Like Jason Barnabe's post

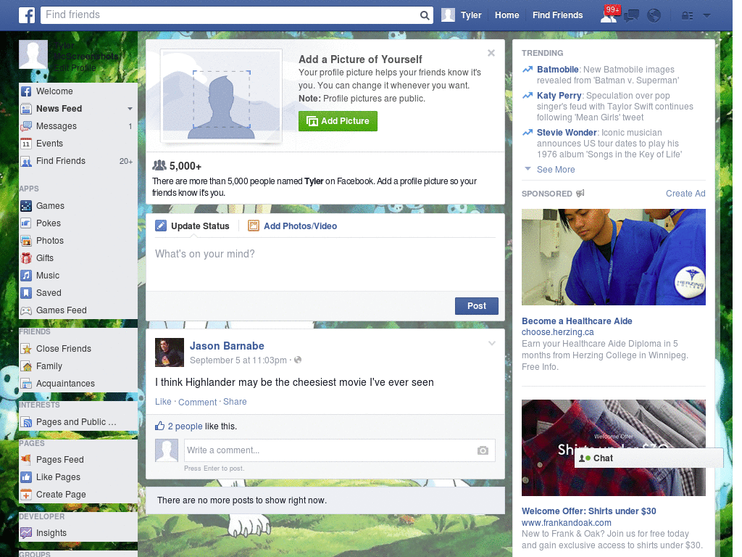[x=163, y=402]
